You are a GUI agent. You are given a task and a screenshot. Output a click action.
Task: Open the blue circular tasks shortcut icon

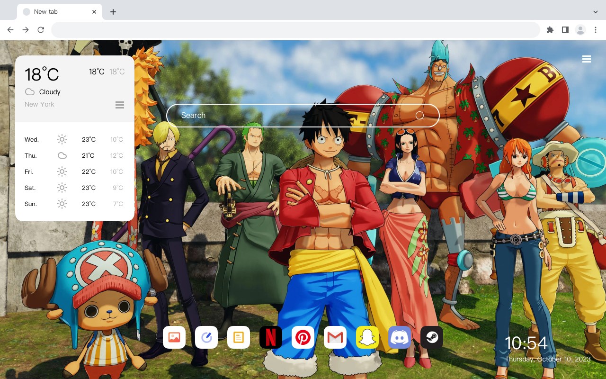pos(206,337)
